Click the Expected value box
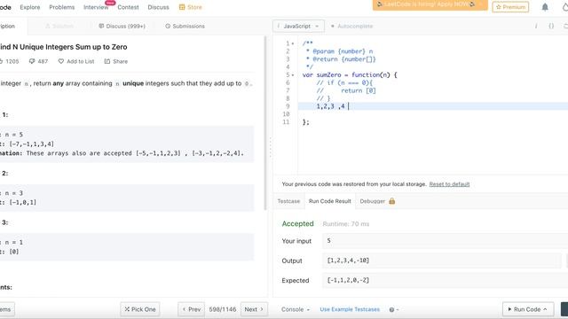The image size is (568, 319). [446, 280]
